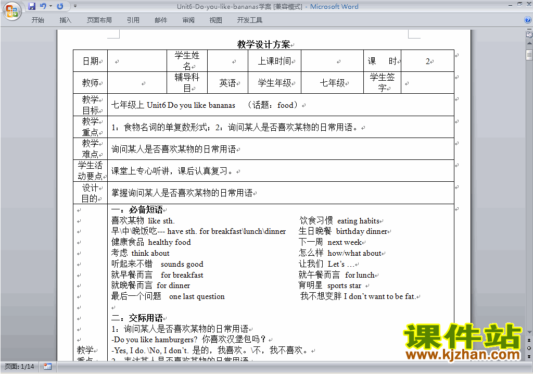Open the 开发工具 ribbon tab
533x374 pixels.
(249, 20)
